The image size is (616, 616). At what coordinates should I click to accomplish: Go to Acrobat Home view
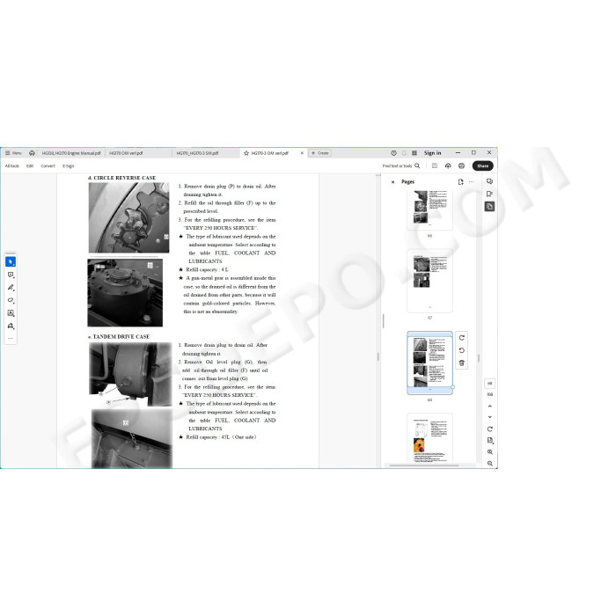32,153
